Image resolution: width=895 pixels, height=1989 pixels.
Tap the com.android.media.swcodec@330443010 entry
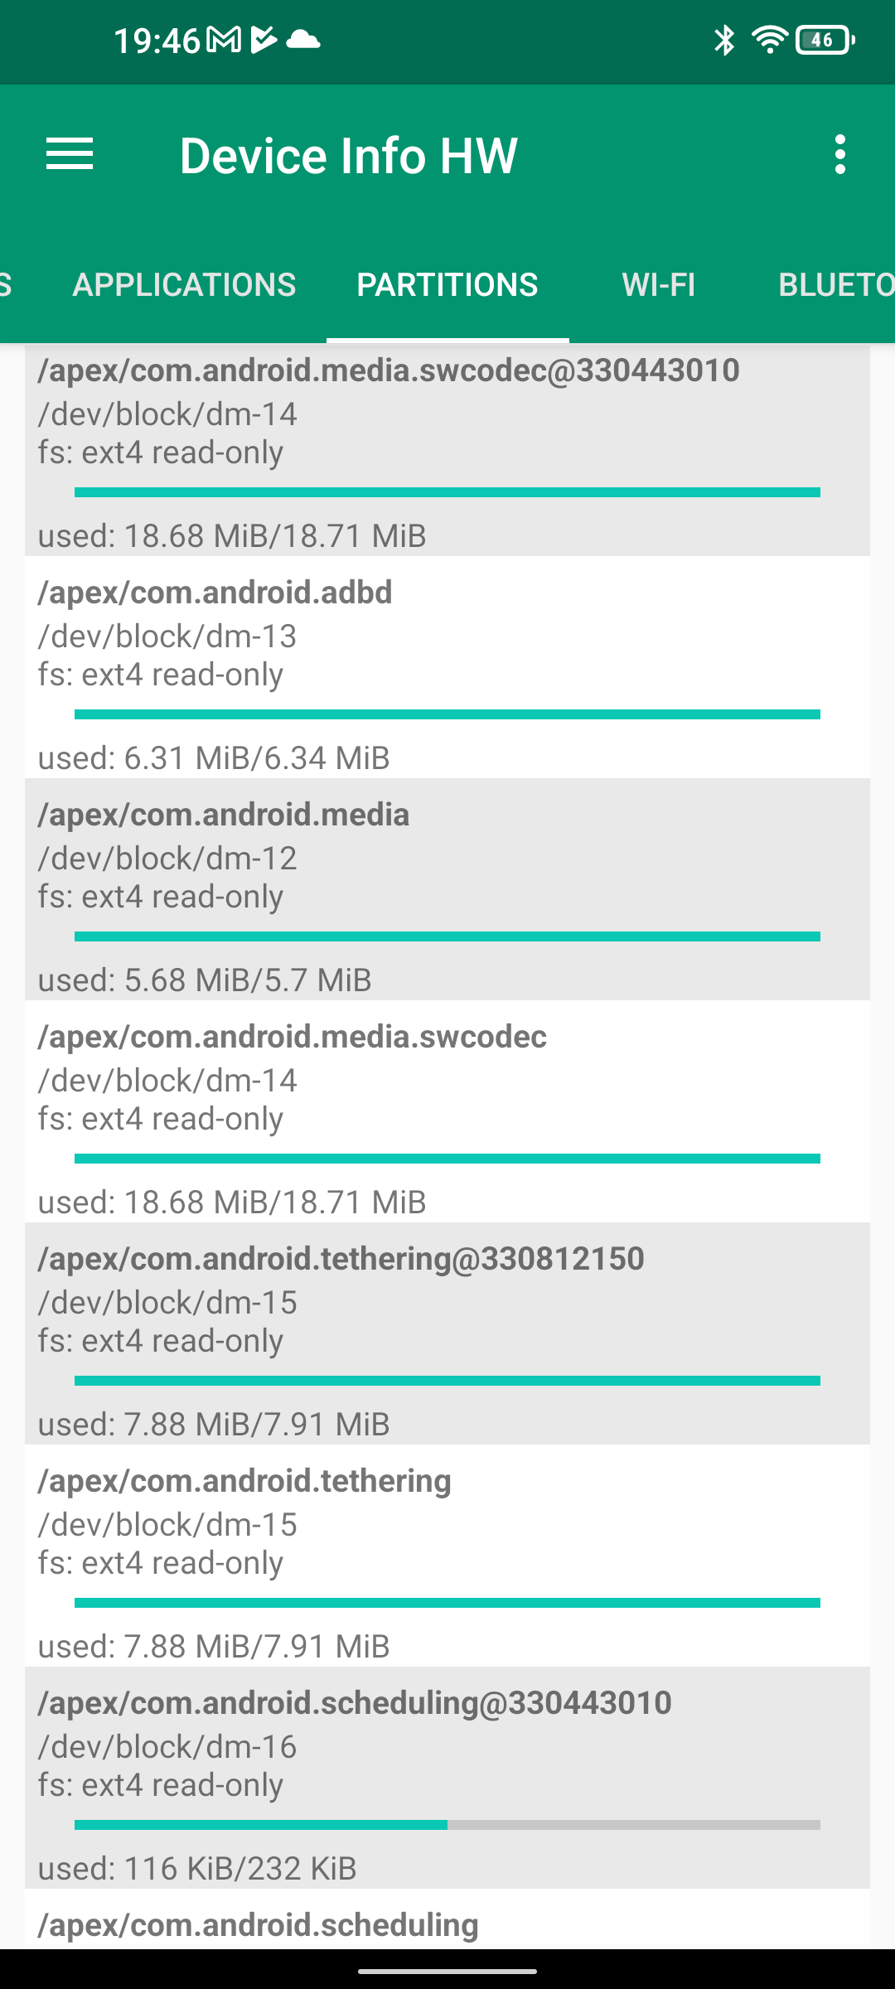pyautogui.click(x=447, y=448)
